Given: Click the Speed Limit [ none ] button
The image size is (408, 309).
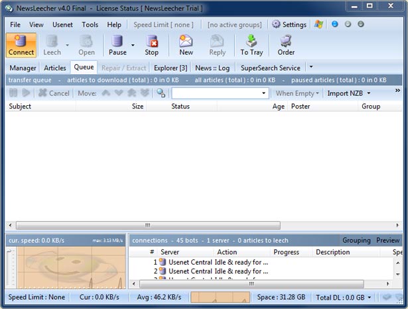Looking at the screenshot, I should (163, 25).
